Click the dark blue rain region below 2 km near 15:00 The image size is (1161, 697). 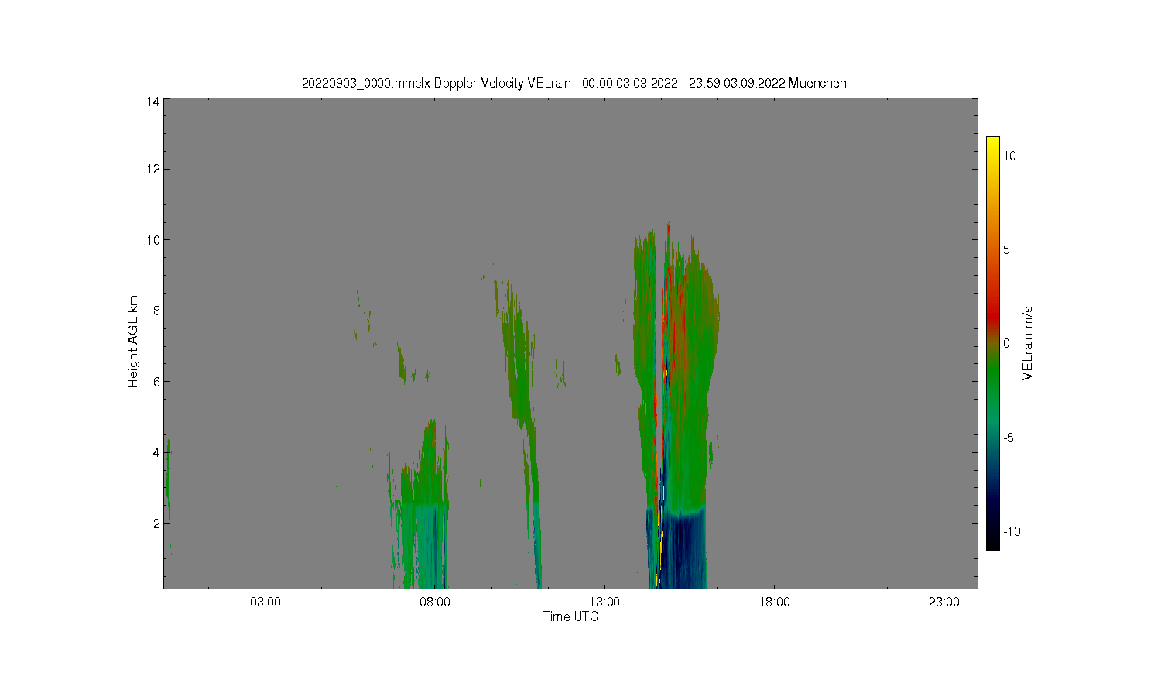pyautogui.click(x=685, y=550)
